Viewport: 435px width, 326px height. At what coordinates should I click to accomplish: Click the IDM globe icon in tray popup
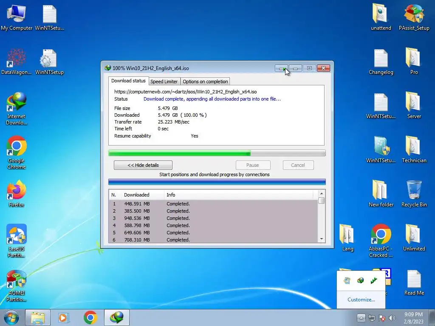[x=360, y=281]
